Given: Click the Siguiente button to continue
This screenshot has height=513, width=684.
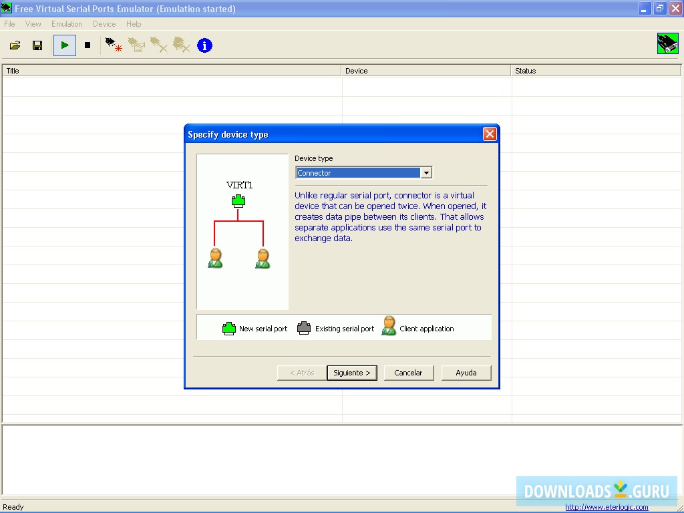Looking at the screenshot, I should point(351,373).
